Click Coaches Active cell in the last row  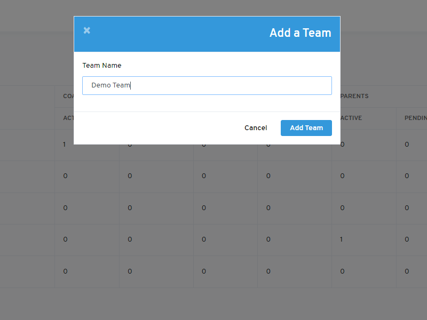(65, 271)
